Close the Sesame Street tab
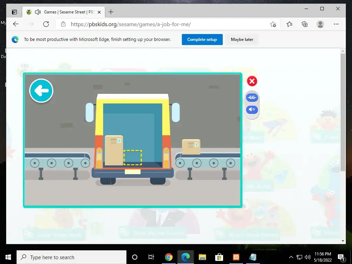 [99, 12]
